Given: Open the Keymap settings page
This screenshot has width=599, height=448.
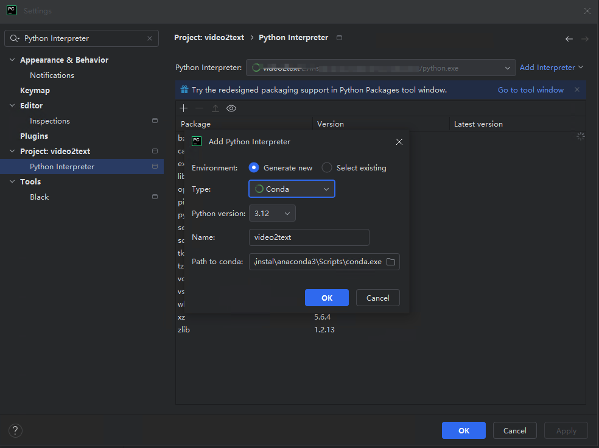Looking at the screenshot, I should pos(35,91).
